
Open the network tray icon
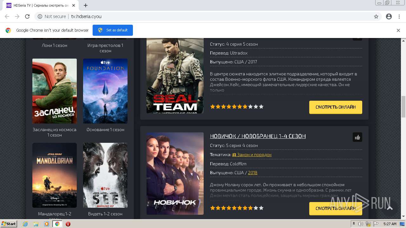tap(368, 224)
